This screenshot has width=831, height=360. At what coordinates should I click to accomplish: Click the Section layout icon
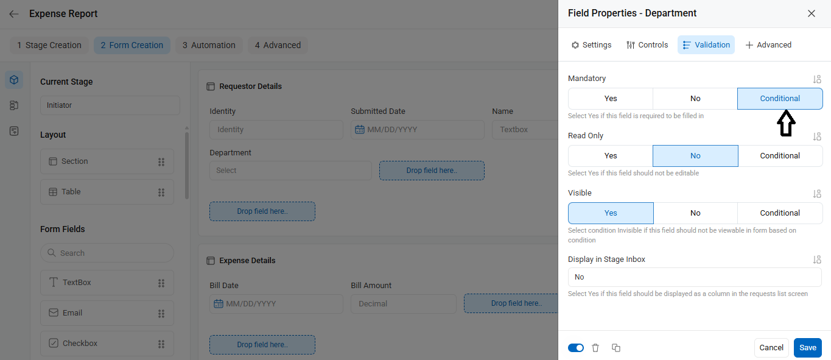click(x=53, y=161)
